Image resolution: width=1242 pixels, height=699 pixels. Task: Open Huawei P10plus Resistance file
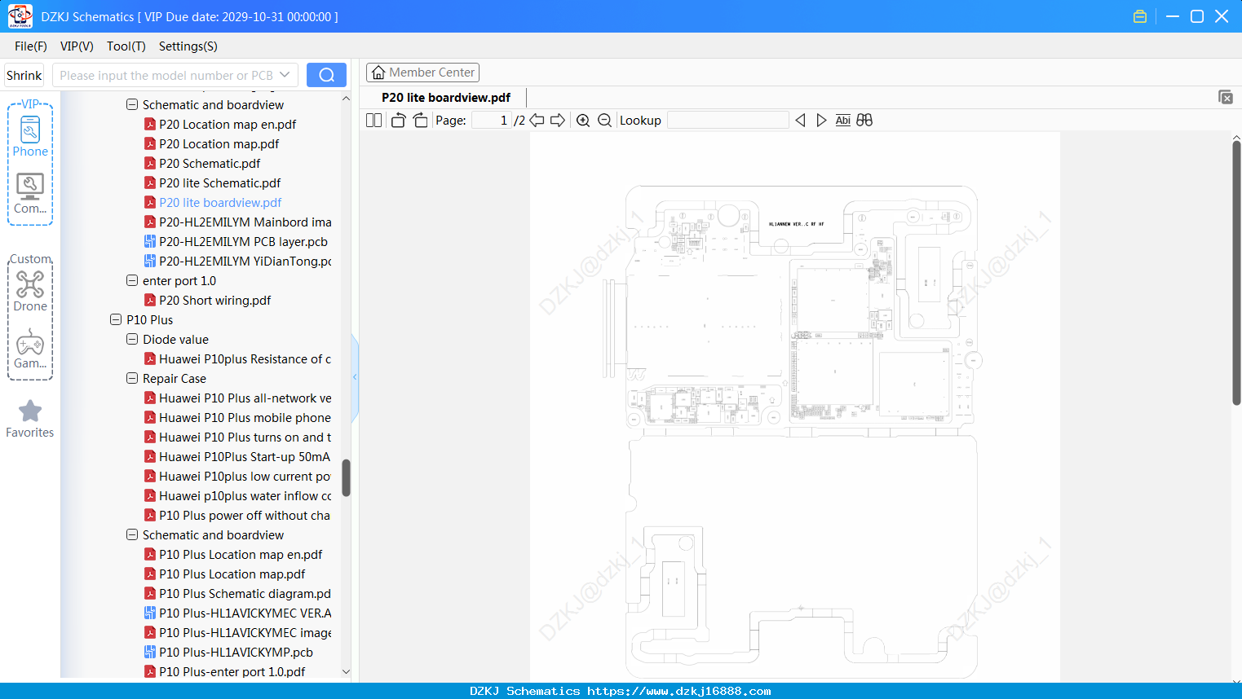click(245, 358)
